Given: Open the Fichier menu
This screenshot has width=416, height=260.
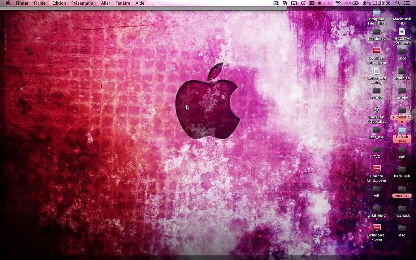Looking at the screenshot, I should [40, 3].
